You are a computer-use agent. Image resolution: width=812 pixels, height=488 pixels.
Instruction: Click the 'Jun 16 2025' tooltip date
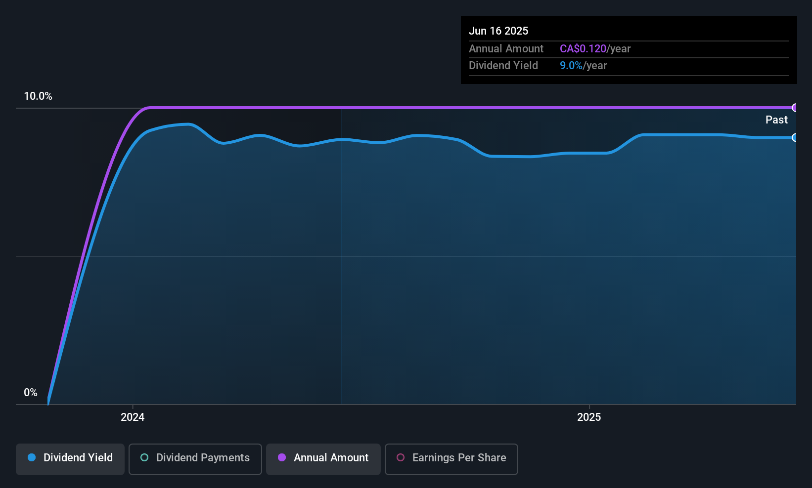click(498, 31)
